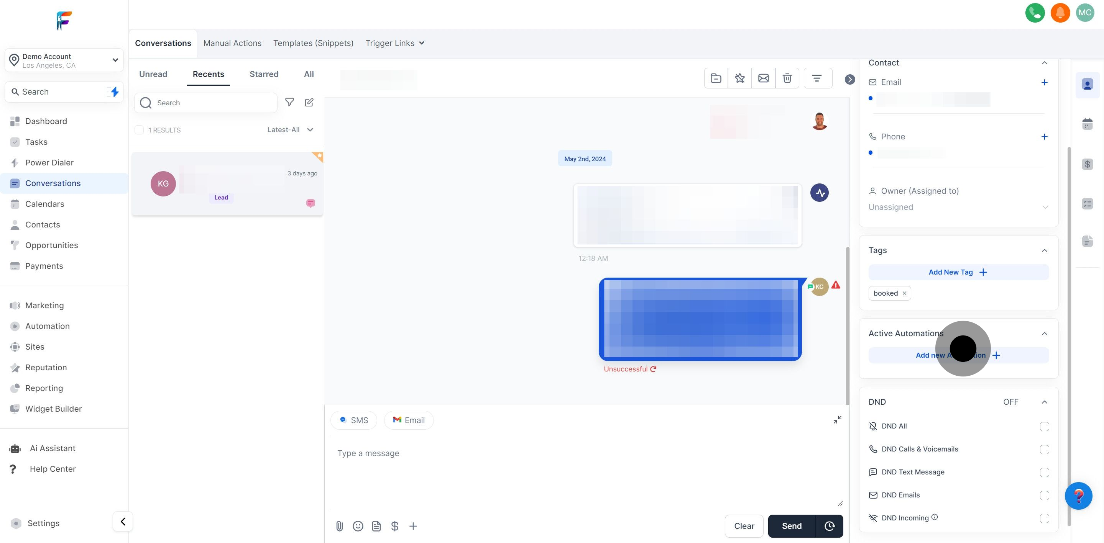Mark conversation as read with envelope icon
Screen dimensions: 1104x543
click(x=764, y=78)
